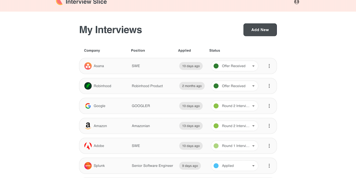Open the three-dot menu for Asana
The height and width of the screenshot is (178, 356).
click(269, 66)
